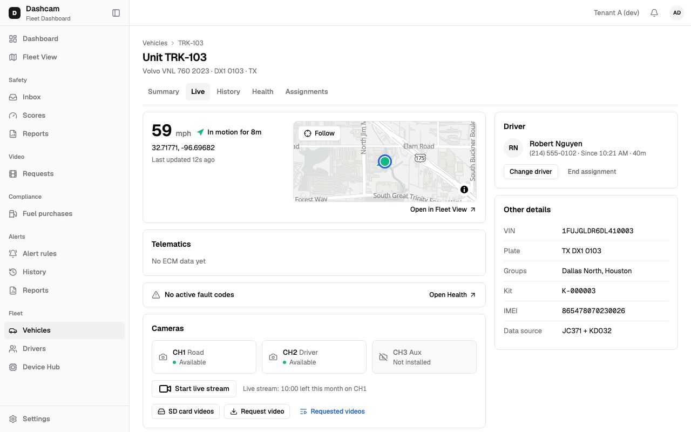Open the AD user avatar menu
The width and height of the screenshot is (691, 432).
pos(677,13)
